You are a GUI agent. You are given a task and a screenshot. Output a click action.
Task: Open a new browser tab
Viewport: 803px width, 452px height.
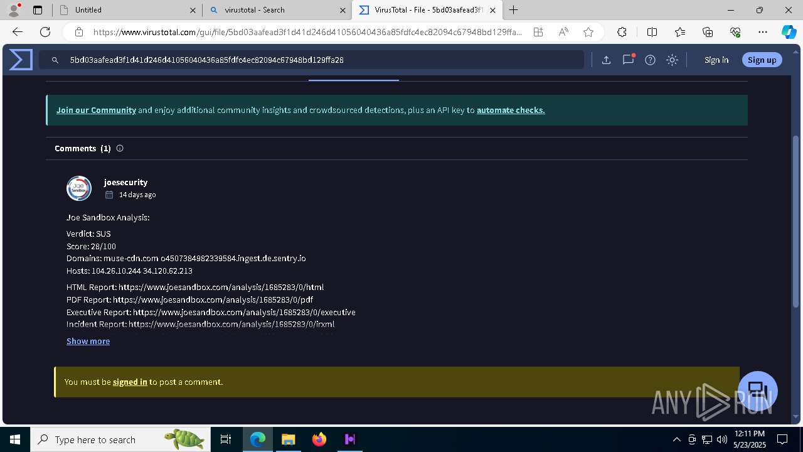[x=513, y=10]
